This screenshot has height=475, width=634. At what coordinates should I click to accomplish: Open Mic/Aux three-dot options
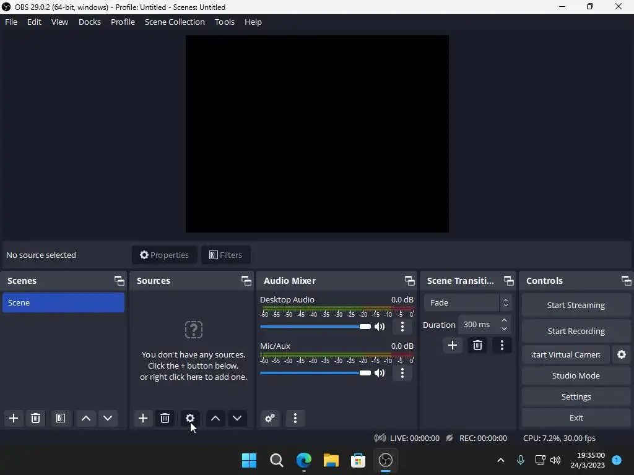[402, 373]
